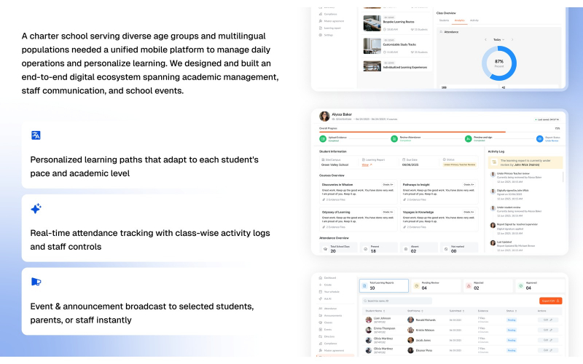Viewport: 583px width, 364px height.
Task: Click the blue translate icon on the first feature card
Action: click(x=36, y=135)
